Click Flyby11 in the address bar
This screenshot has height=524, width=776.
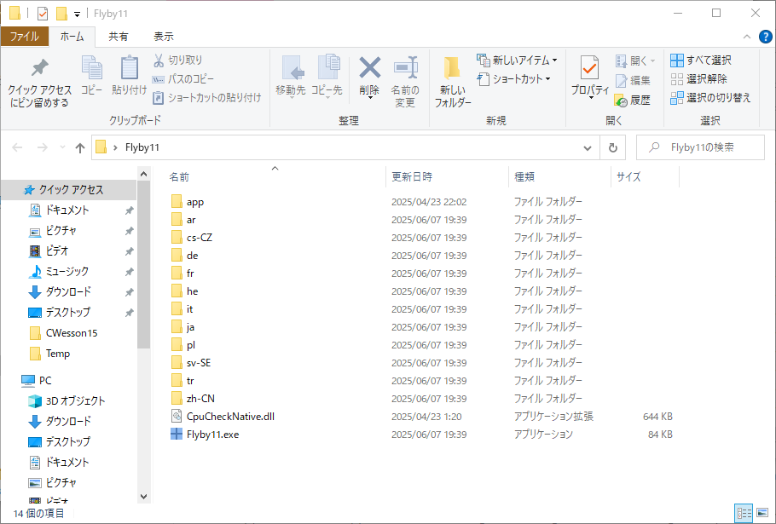(142, 147)
